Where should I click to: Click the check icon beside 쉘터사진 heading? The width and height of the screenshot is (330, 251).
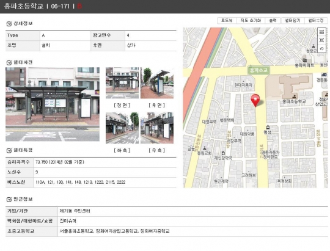point(9,63)
